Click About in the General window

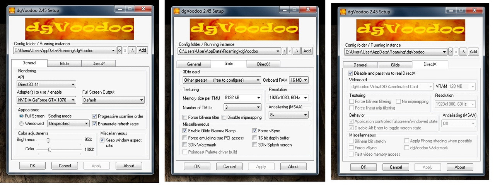click(129, 166)
